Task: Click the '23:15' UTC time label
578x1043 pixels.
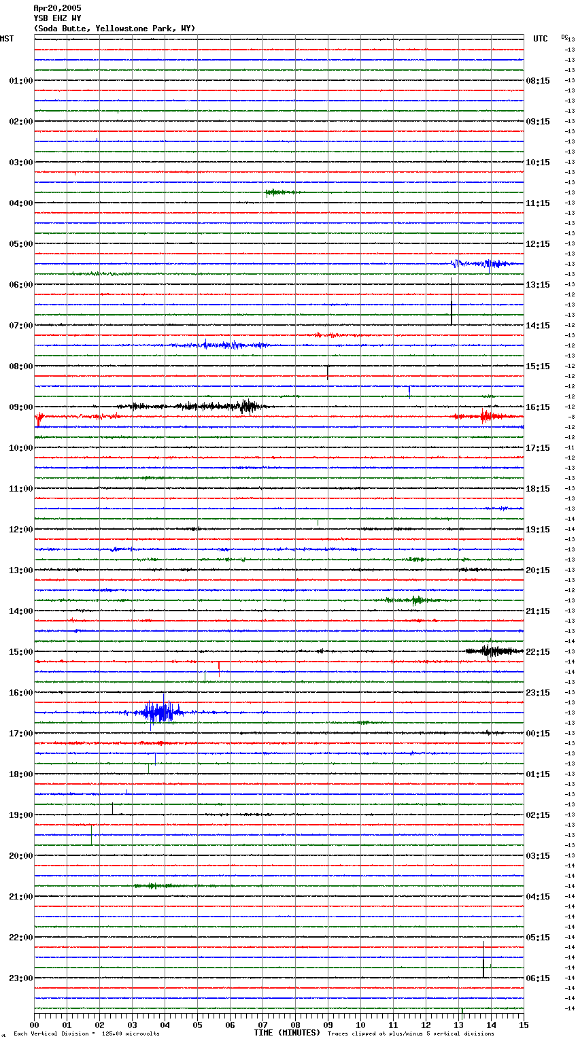Action: (x=538, y=693)
